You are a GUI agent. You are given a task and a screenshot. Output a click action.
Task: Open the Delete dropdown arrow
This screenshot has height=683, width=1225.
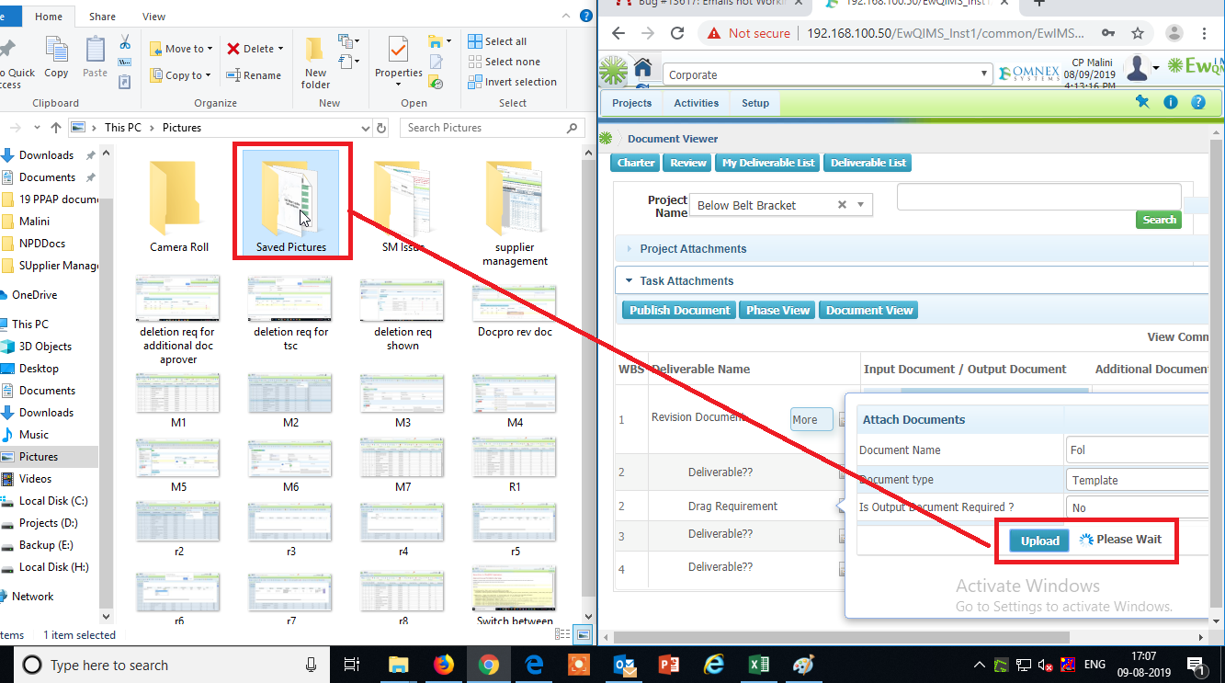(x=280, y=49)
